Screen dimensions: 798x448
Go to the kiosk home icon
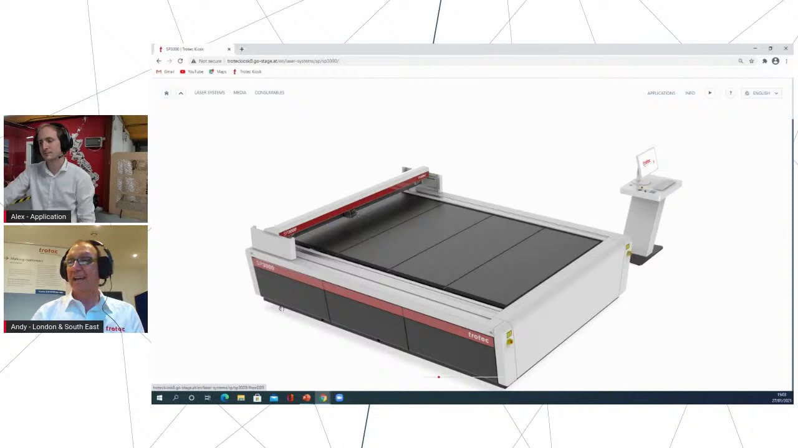(166, 93)
